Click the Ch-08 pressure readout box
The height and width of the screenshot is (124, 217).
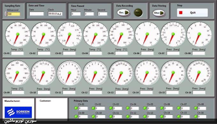pyautogui.click(x=198, y=53)
